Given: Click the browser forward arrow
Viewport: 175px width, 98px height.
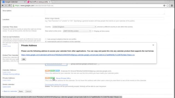Looking at the screenshot, I should point(6,5).
